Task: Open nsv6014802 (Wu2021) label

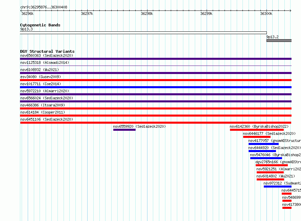Action: click(276, 176)
